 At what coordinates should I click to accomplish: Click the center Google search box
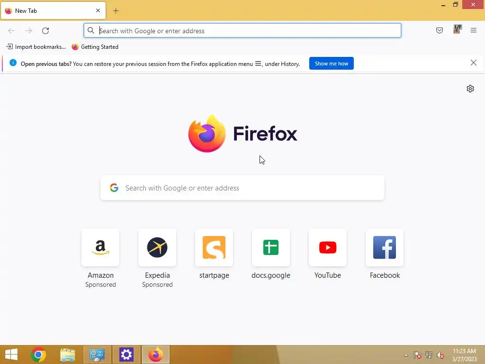[242, 188]
